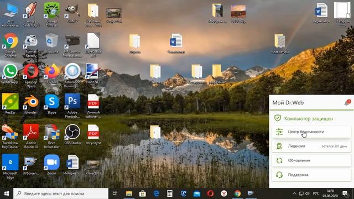This screenshot has height=199, width=354.
Task: Click the Windows Start button
Action: click(x=6, y=193)
